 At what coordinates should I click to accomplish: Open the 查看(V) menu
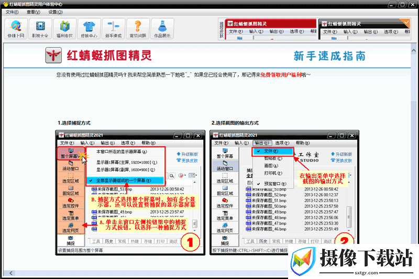coord(34,12)
